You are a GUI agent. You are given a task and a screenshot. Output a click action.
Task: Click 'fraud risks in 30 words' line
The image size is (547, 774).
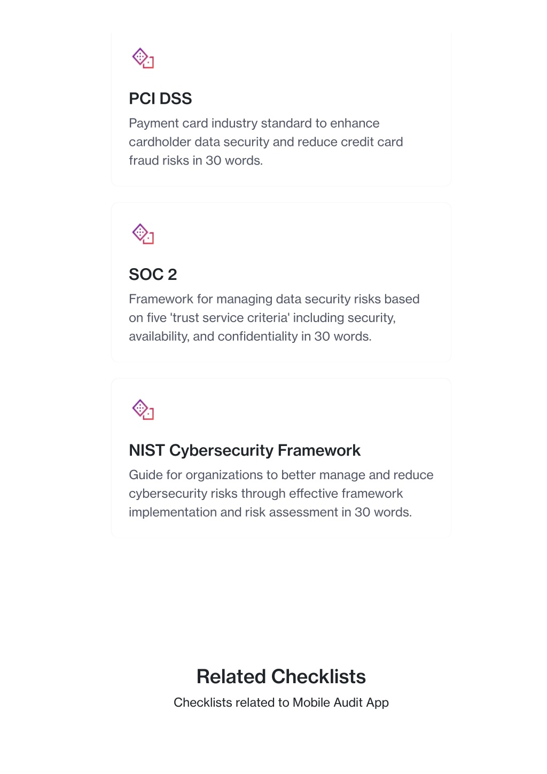(196, 161)
